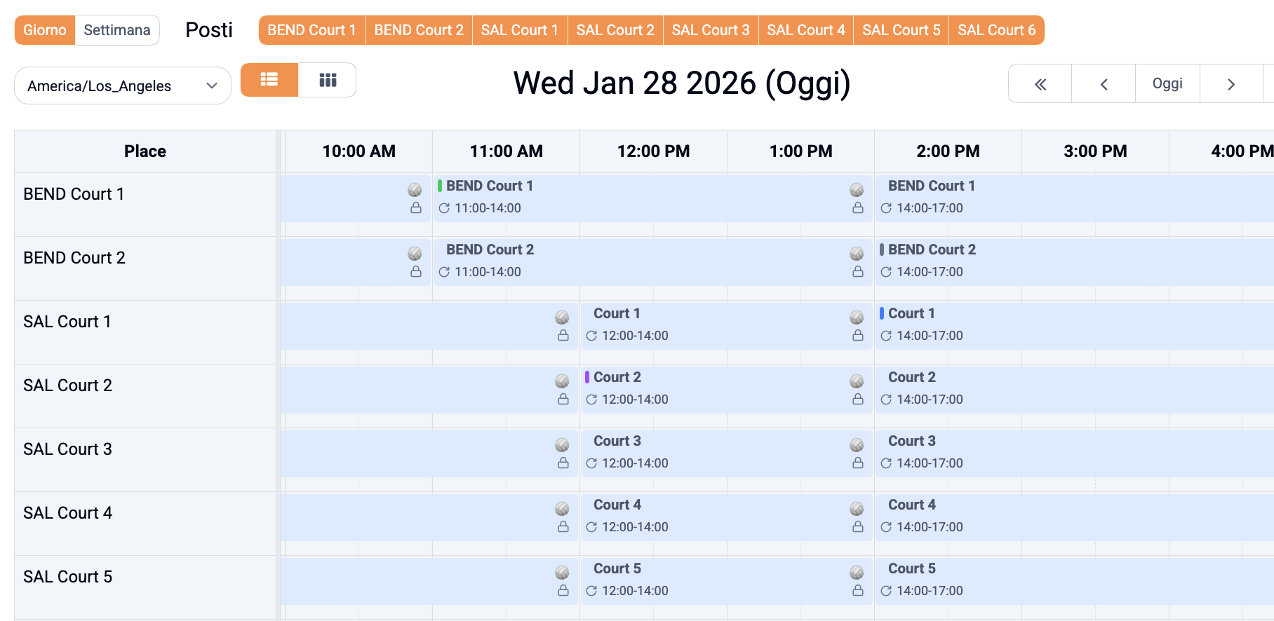This screenshot has height=621, width=1274.
Task: Click blue color marker on Court 1 14:00 slot
Action: point(882,313)
